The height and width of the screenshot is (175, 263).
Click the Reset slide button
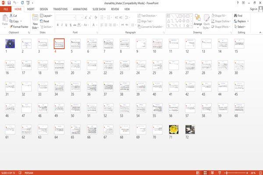45,21
